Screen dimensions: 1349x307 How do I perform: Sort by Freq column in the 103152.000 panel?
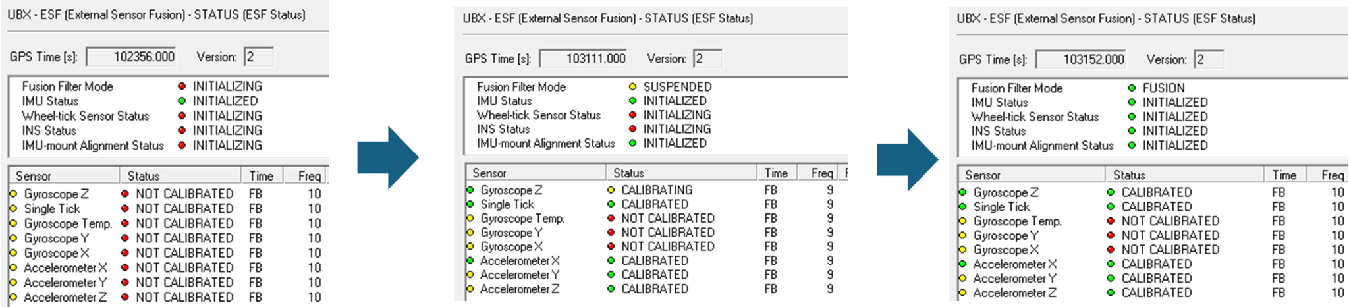pyautogui.click(x=1327, y=175)
